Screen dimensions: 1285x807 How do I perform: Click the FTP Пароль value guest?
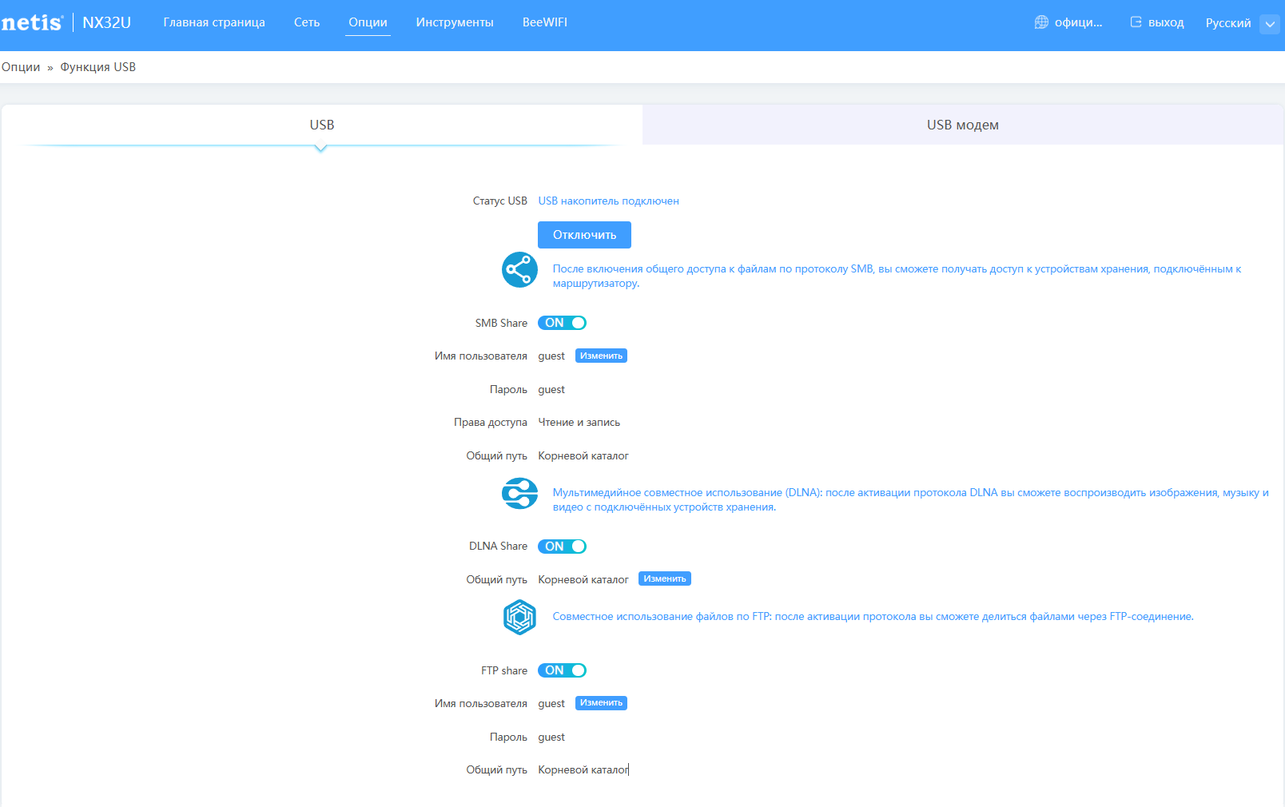(551, 737)
